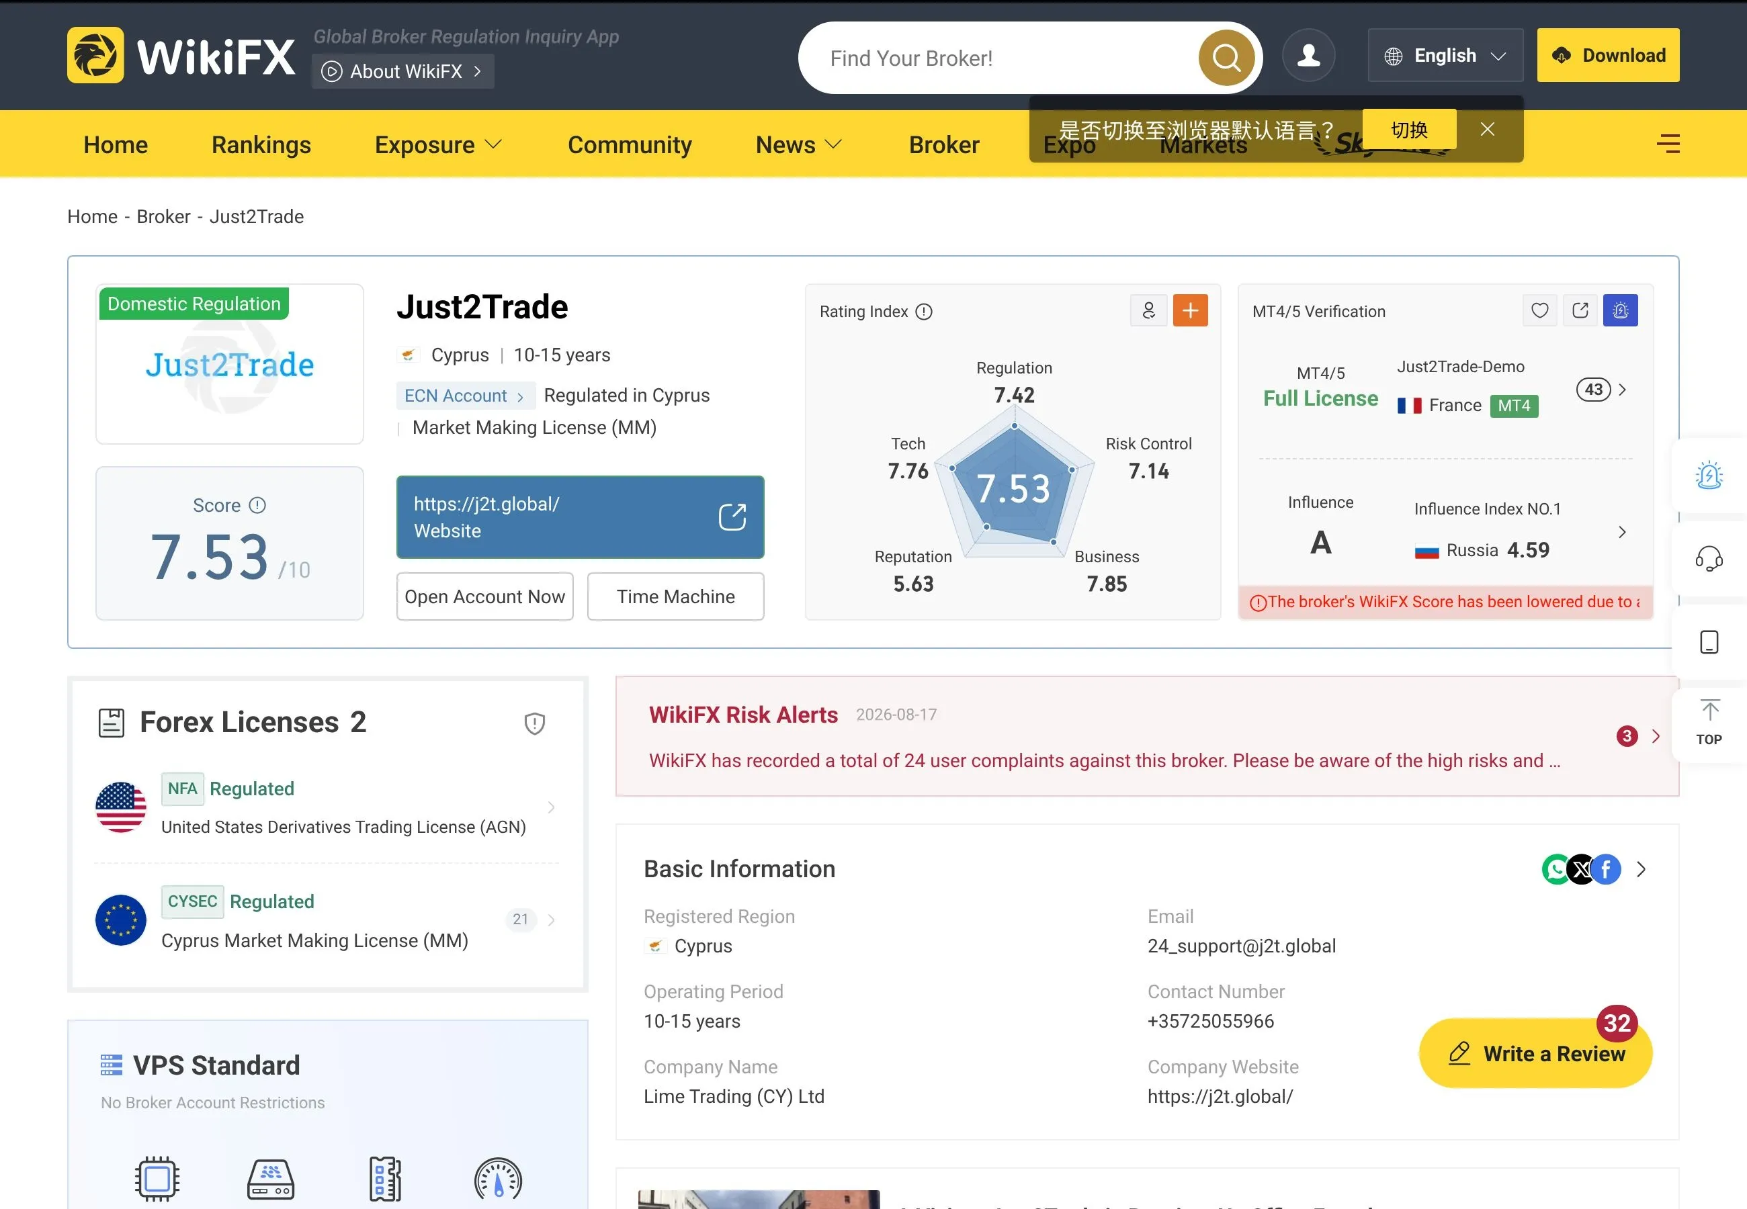This screenshot has width=1747, height=1209.
Task: Open customer service headset icon
Action: coord(1709,559)
